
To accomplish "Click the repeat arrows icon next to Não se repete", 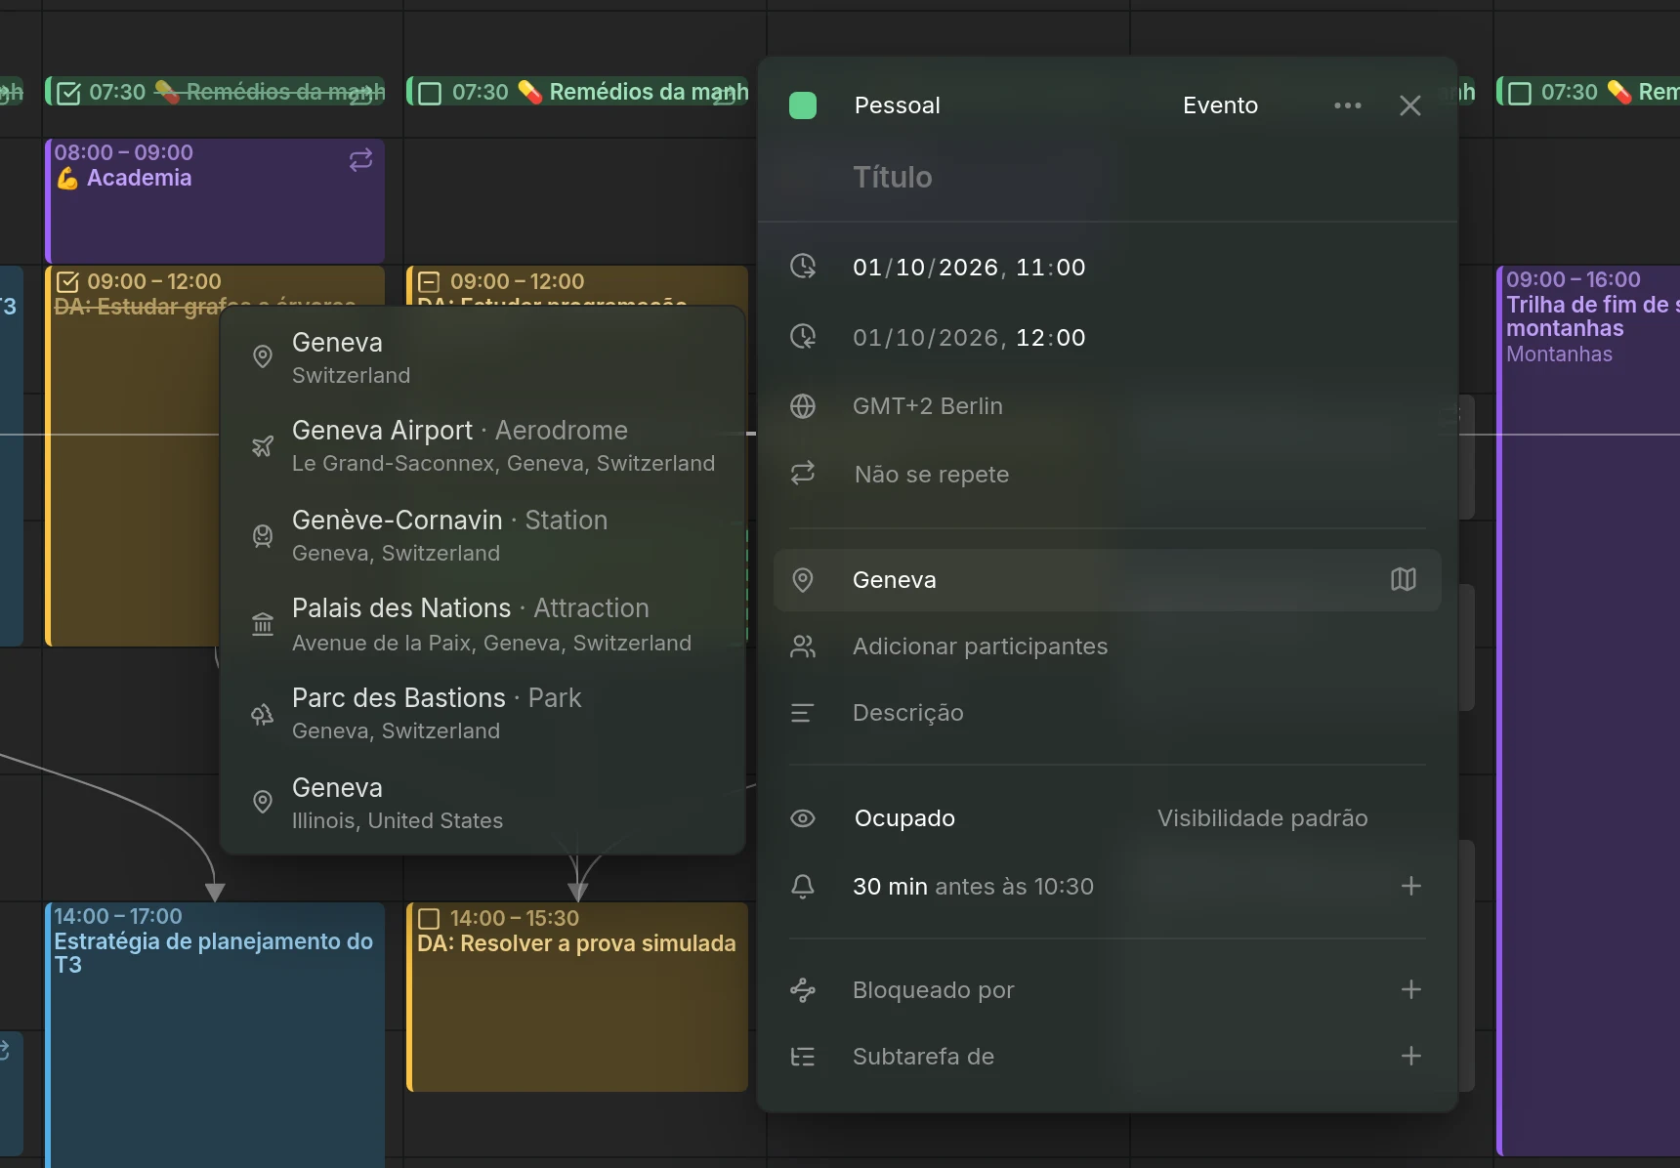I will (x=803, y=474).
